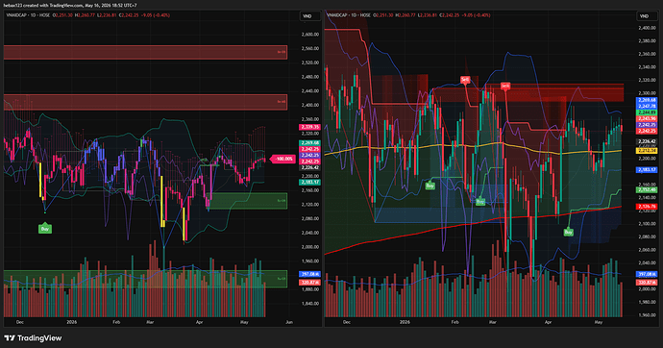
Task: Click the Dec label on left chart time axis
Action: 19,322
